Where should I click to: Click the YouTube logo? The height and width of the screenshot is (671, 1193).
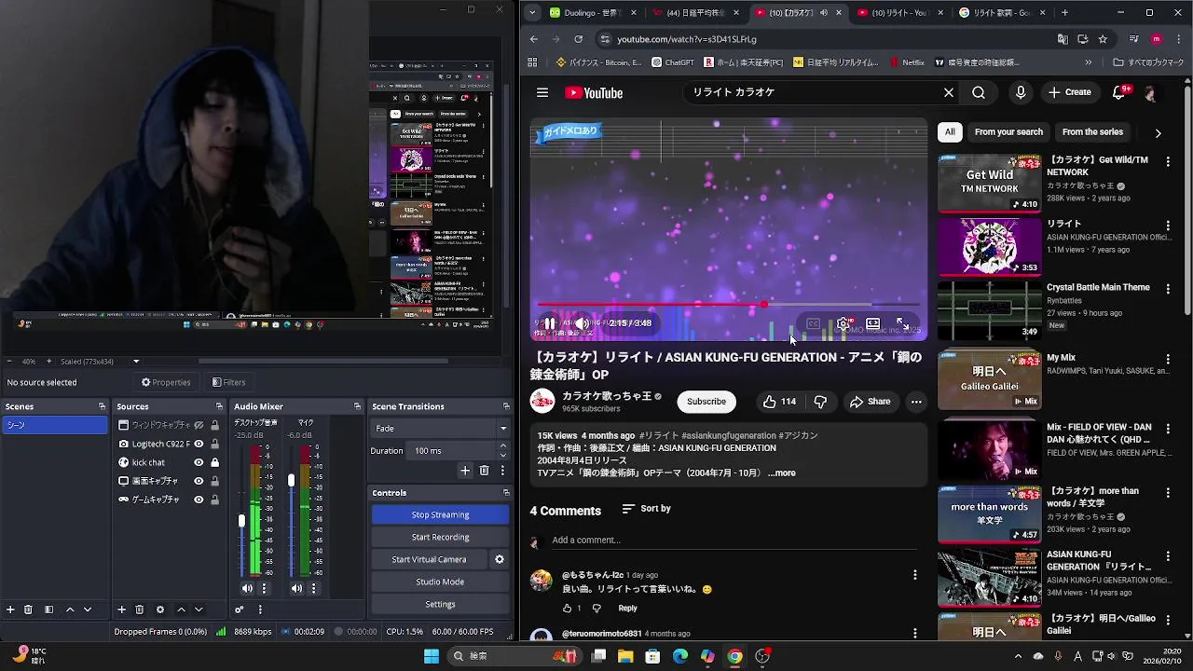pos(594,92)
